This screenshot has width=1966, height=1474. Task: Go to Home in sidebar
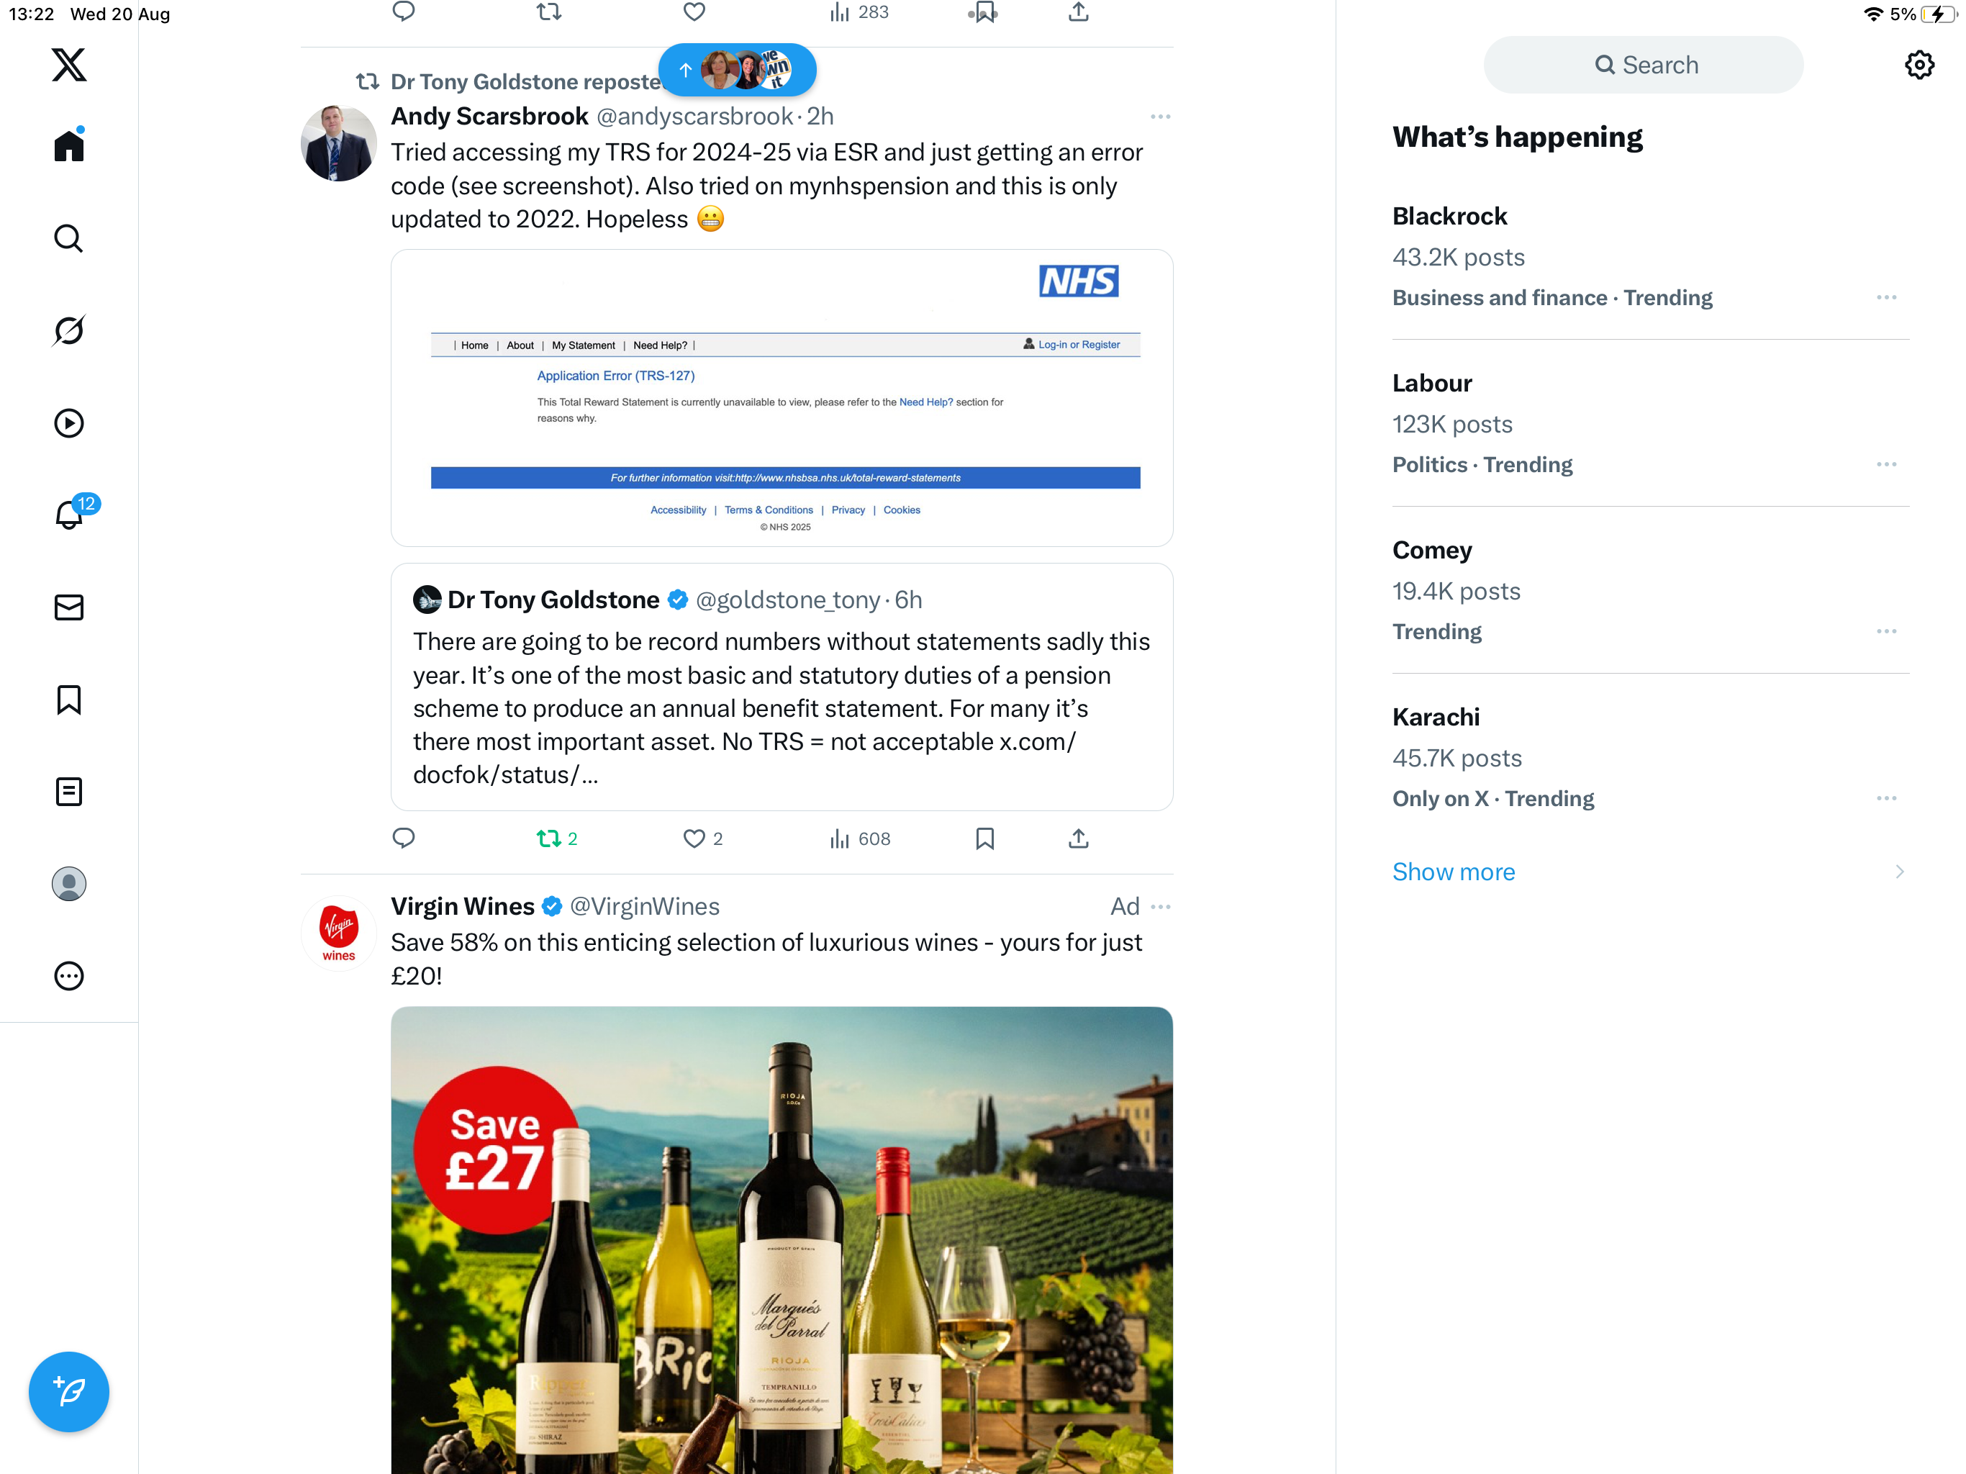pyautogui.click(x=68, y=146)
